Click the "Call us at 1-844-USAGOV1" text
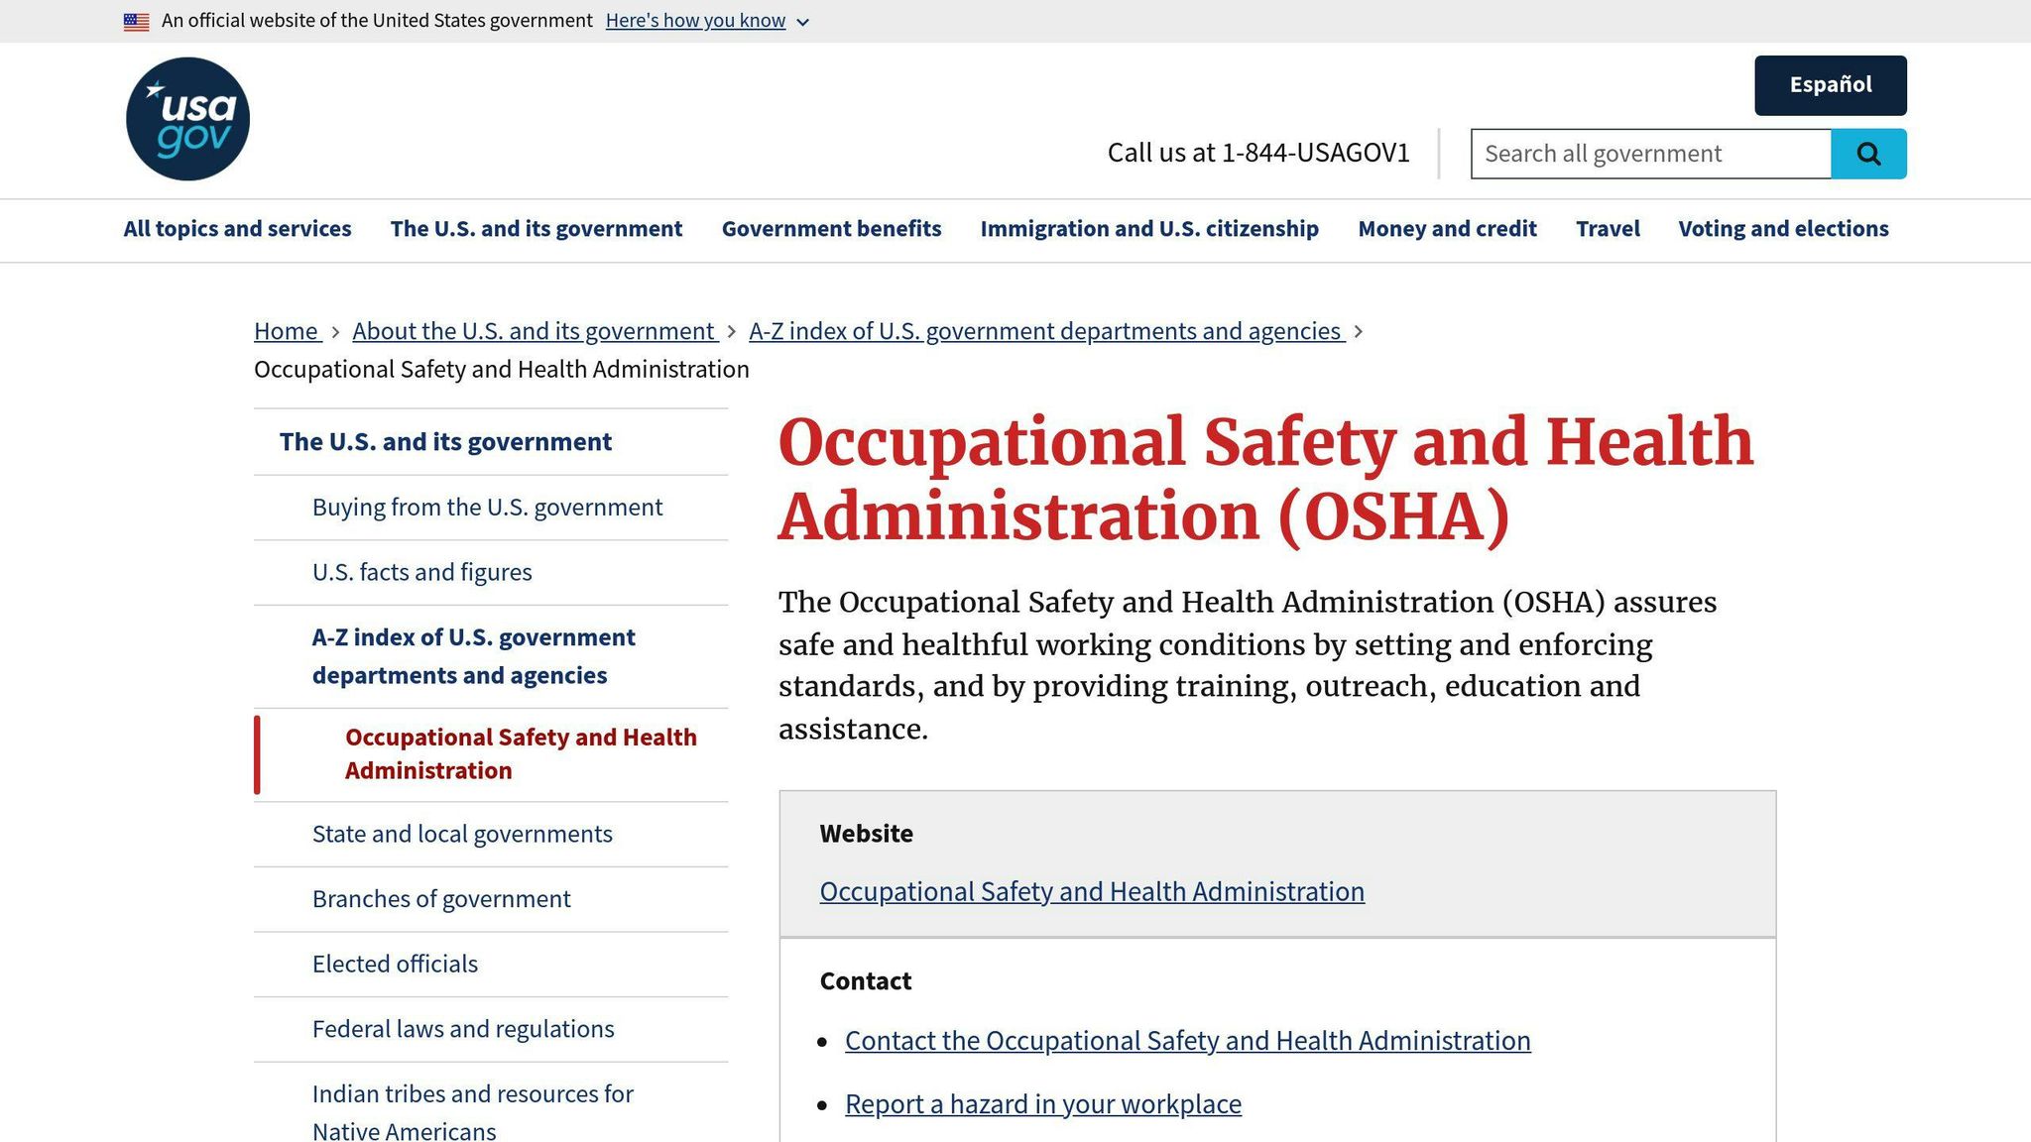The height and width of the screenshot is (1142, 2031). 1258,153
